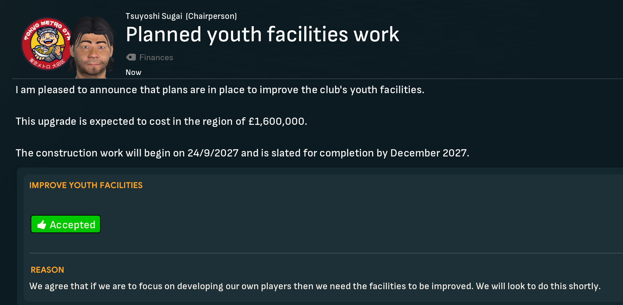The height and width of the screenshot is (305, 623).
Task: Click the Finances tag icon
Action: tap(131, 57)
